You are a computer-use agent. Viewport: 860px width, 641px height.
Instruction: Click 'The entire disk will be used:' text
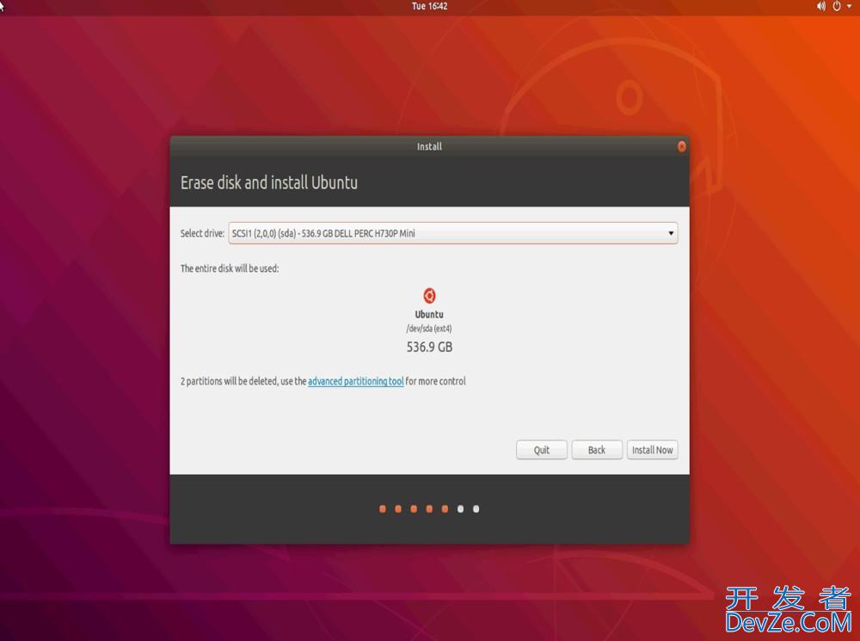point(230,268)
